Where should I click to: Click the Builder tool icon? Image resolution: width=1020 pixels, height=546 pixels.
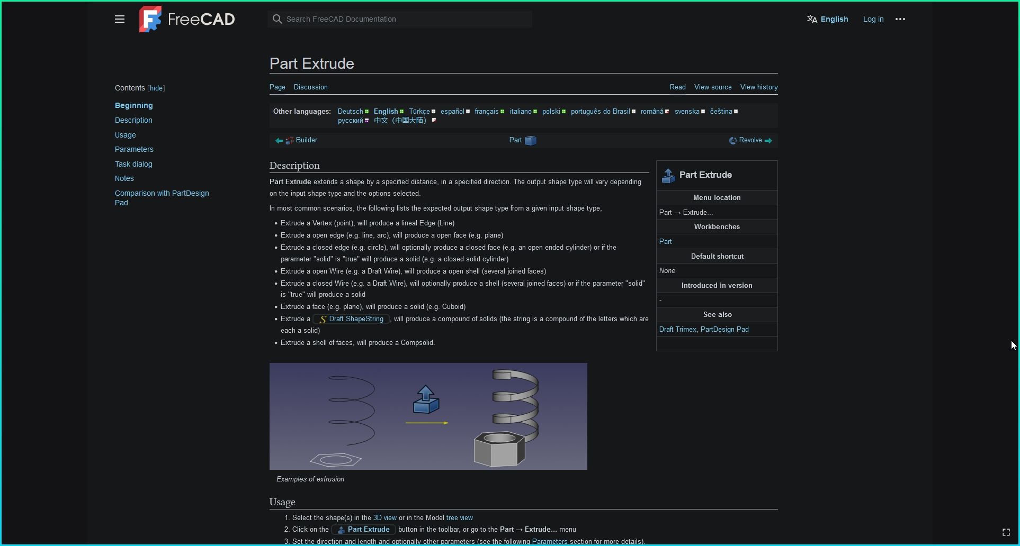coord(290,141)
